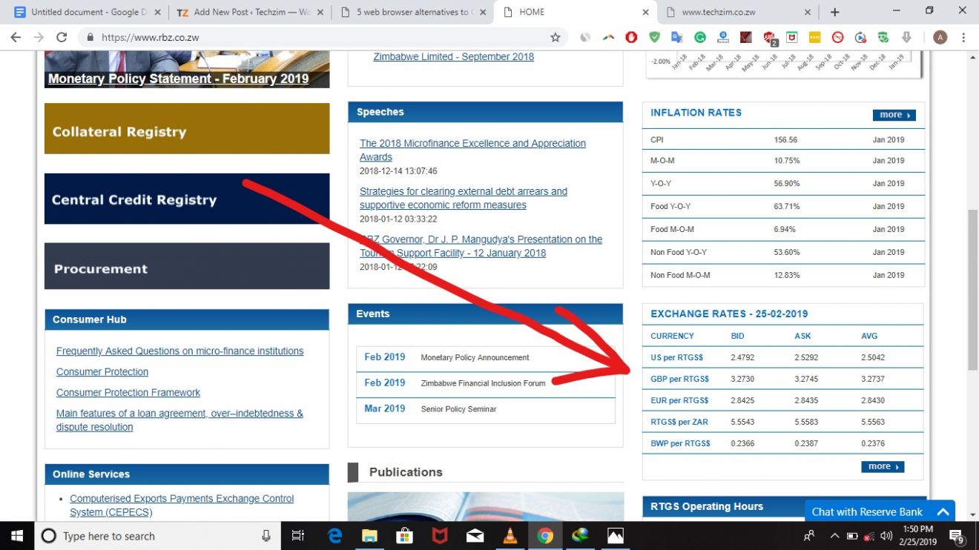Open the Collateral Registry banner
979x550 pixels.
coord(187,128)
